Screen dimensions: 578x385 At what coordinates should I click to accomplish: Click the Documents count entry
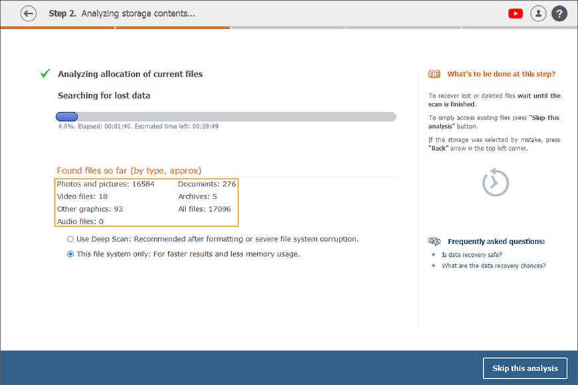pyautogui.click(x=207, y=184)
